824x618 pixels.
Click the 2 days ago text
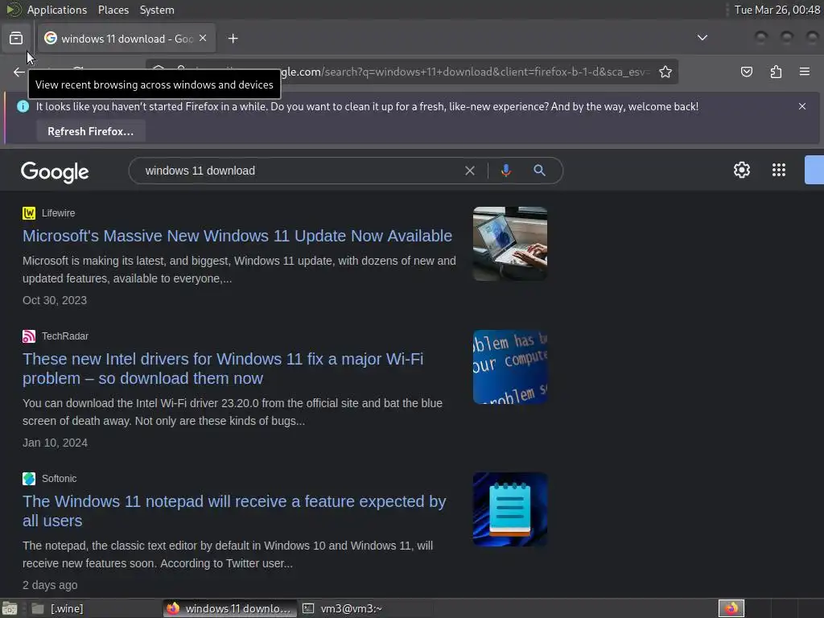tap(50, 585)
